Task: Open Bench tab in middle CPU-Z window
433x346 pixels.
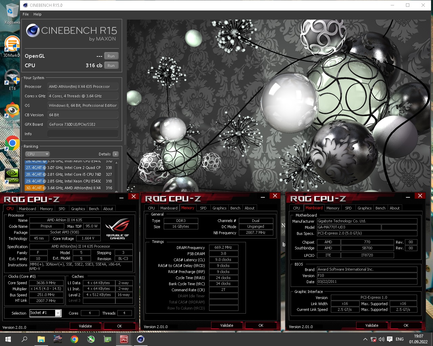Action: pyautogui.click(x=235, y=208)
